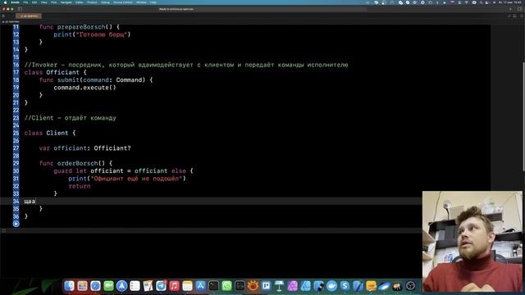Click the webcam video overlay thumbnail

[x=472, y=241]
